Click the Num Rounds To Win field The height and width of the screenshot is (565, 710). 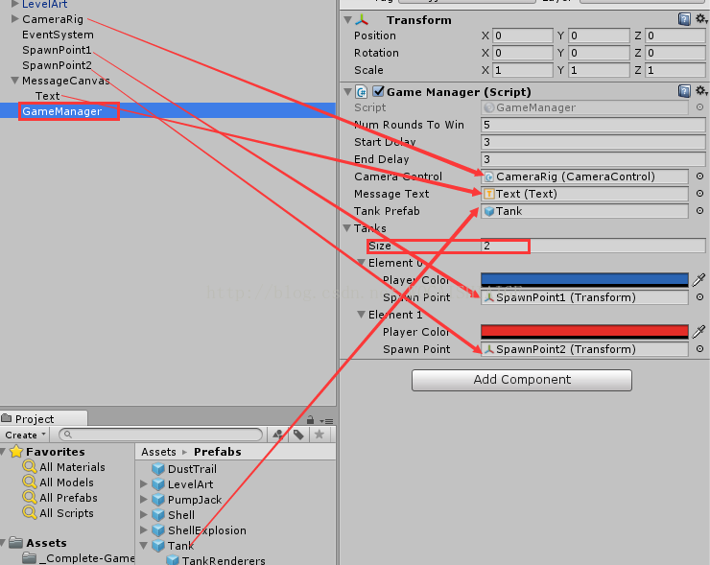[x=593, y=125]
